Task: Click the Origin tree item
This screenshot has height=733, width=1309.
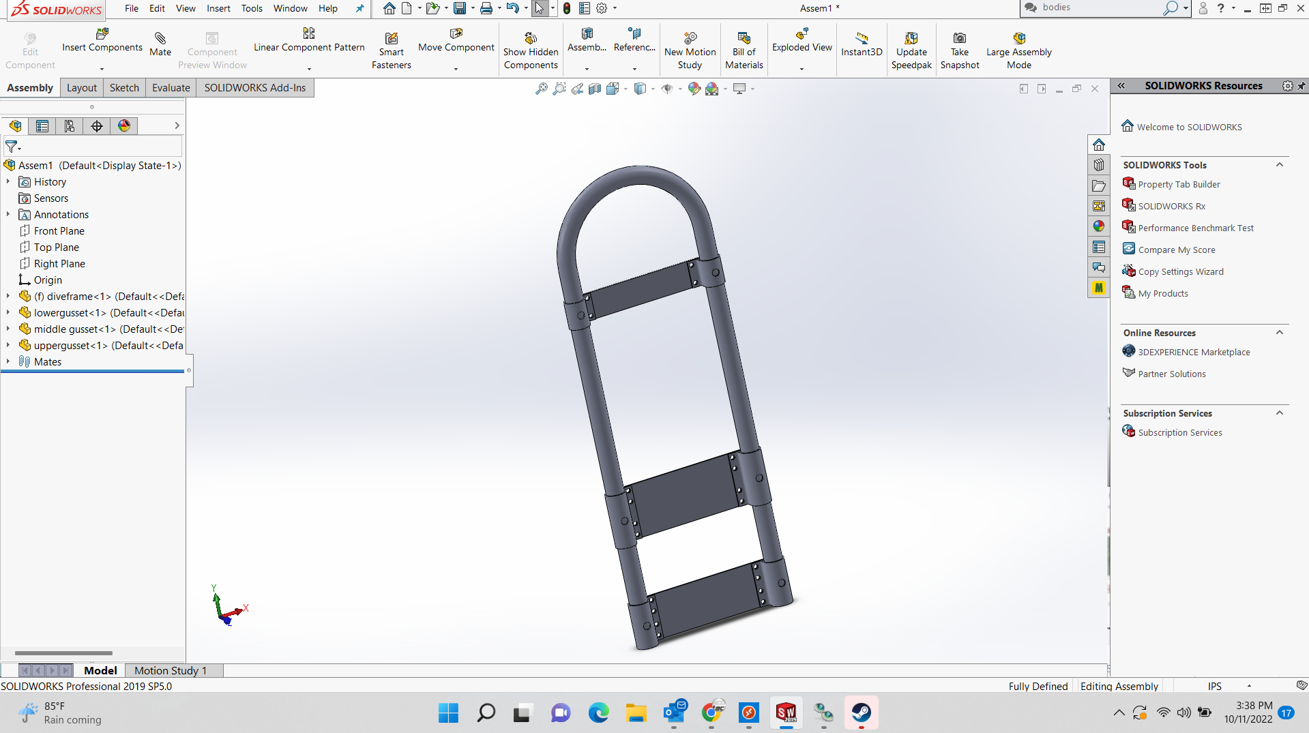Action: click(48, 280)
